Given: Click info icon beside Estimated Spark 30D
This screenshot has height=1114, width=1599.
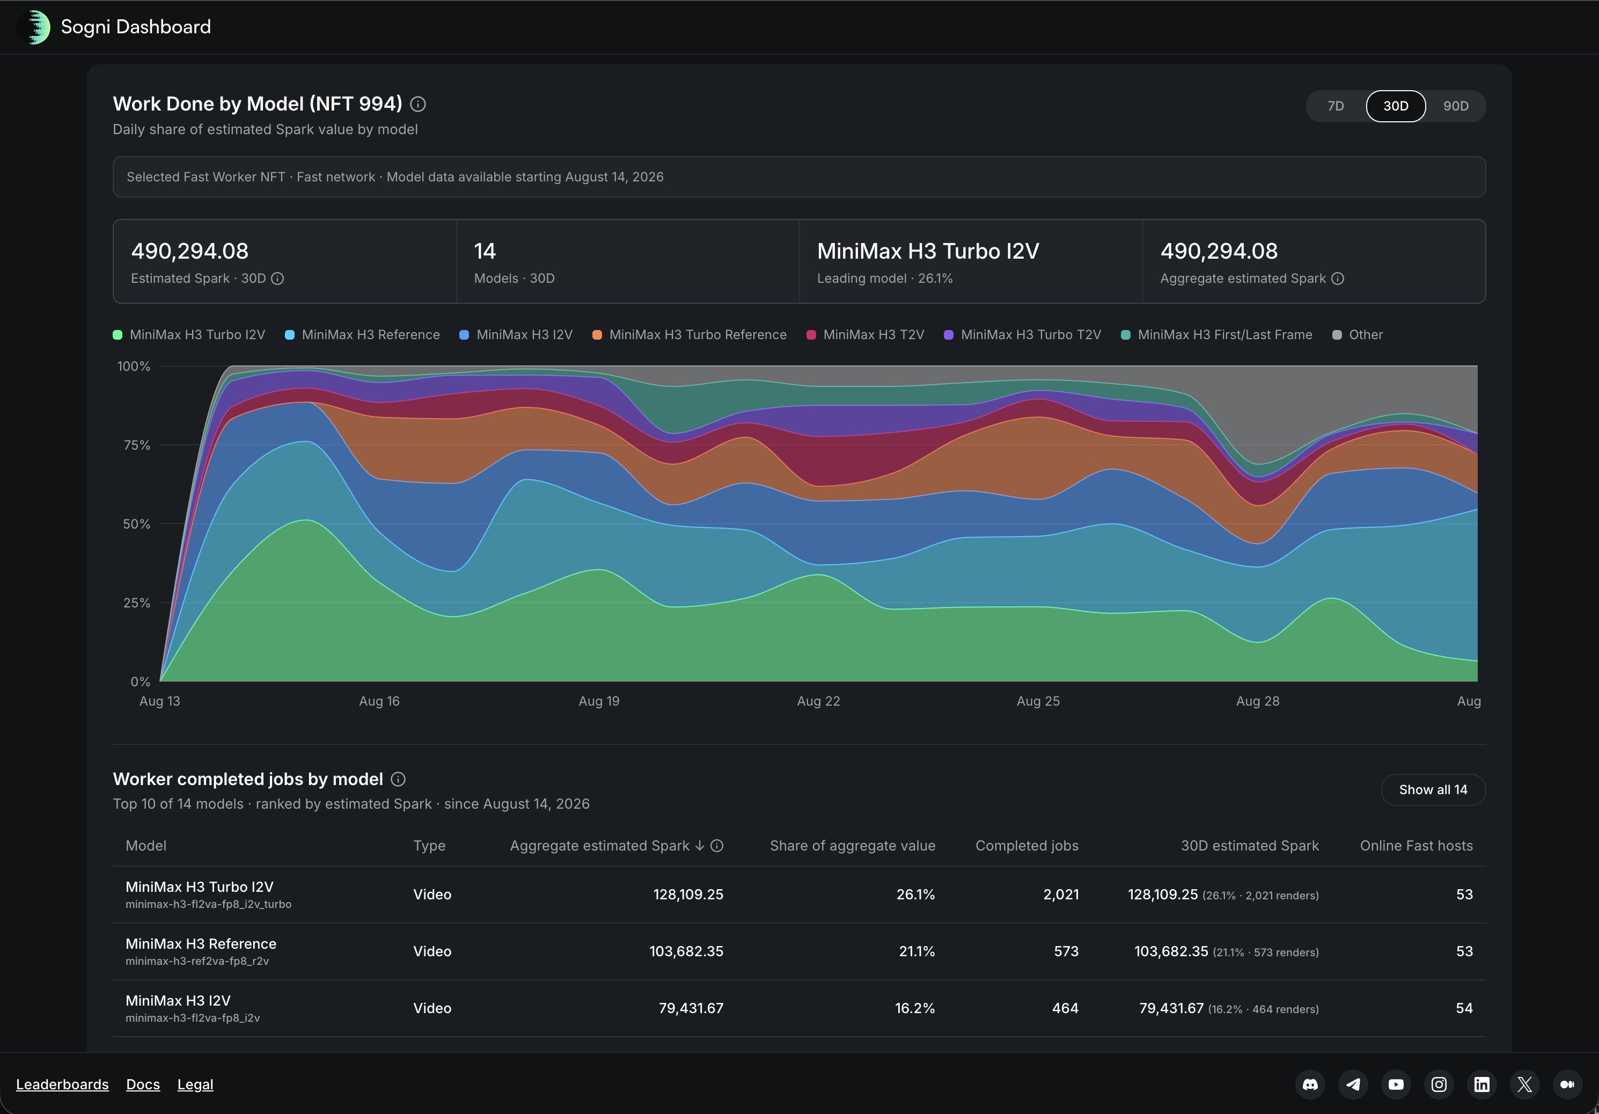Looking at the screenshot, I should (x=277, y=278).
